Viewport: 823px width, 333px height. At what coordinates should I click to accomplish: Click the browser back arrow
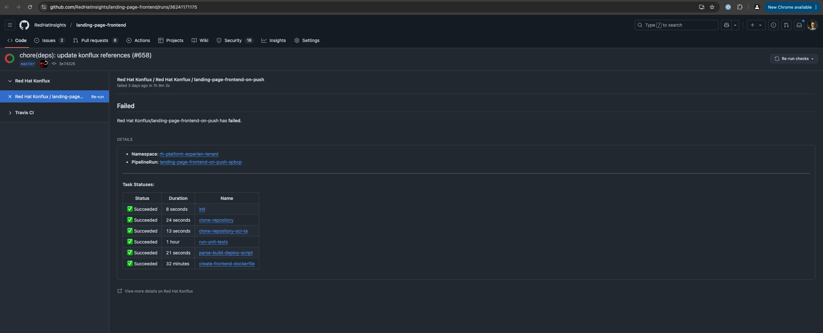[7, 7]
